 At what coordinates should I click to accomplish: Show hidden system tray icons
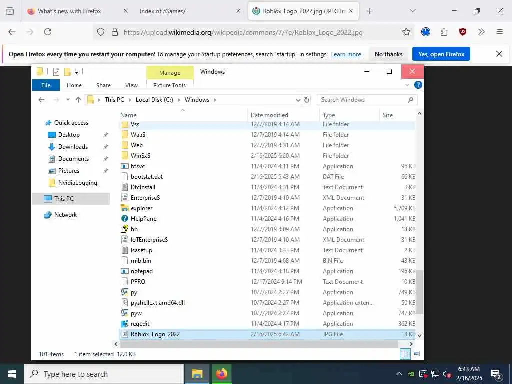click(x=399, y=374)
